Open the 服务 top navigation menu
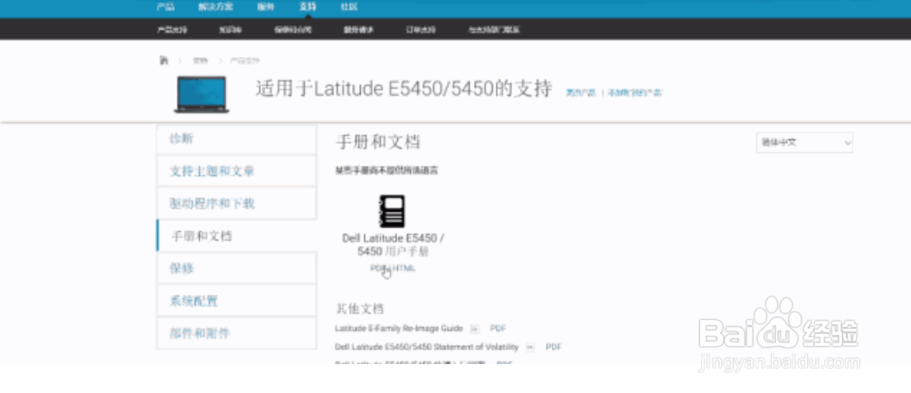911x393 pixels. (x=265, y=7)
